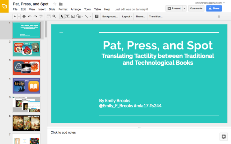Select slide 7 thumbnail with Spot the Dot
Image resolution: width=231 pixels, height=144 pixels.
(x=26, y=139)
